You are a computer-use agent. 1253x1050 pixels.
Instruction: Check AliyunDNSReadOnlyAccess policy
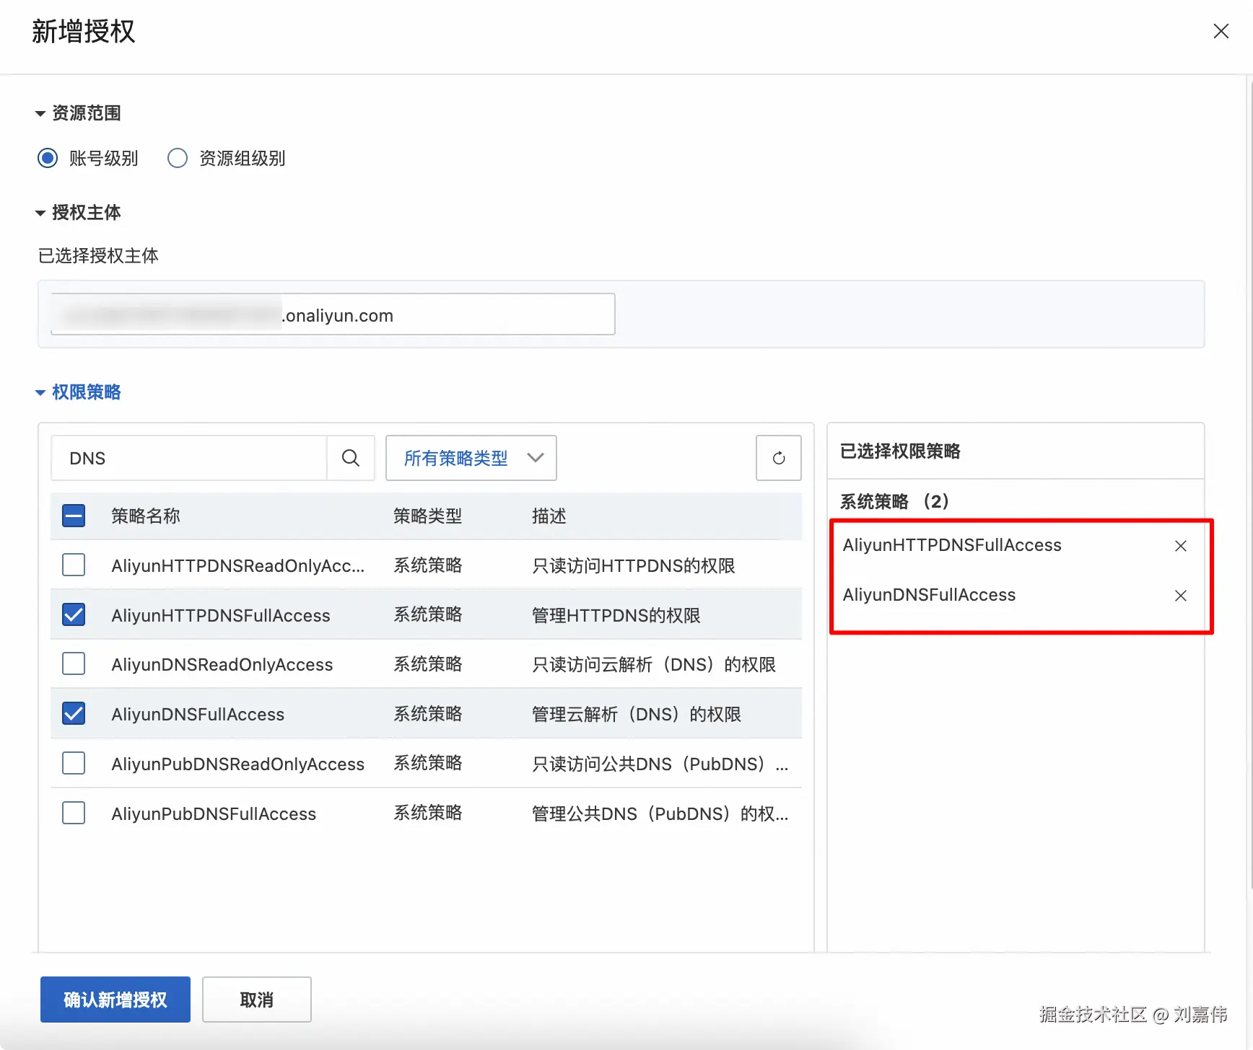pyautogui.click(x=74, y=663)
